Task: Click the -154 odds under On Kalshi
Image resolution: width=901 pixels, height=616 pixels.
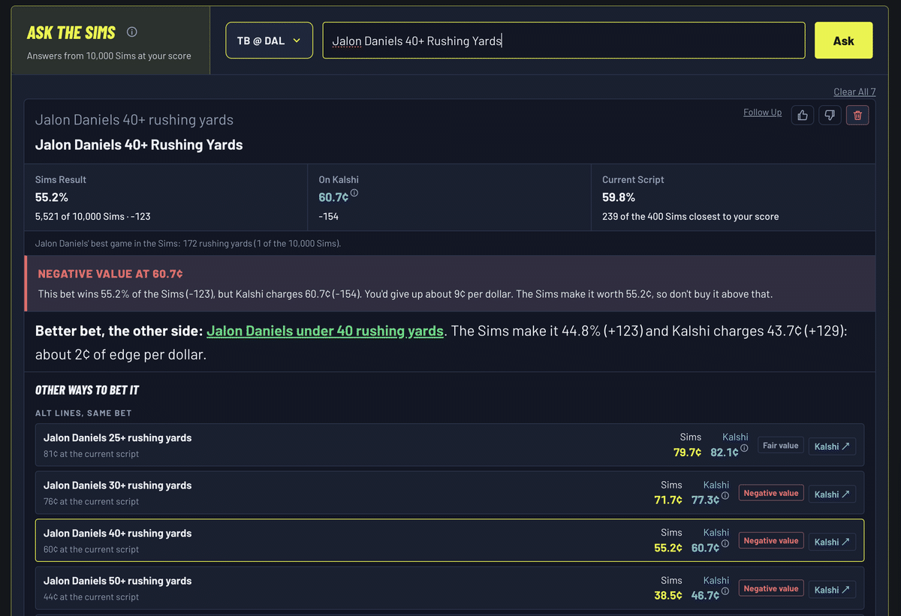Action: [x=329, y=216]
